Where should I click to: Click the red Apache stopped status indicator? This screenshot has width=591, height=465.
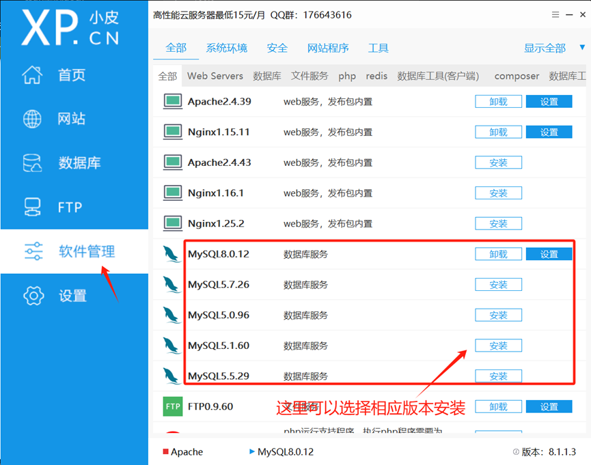pos(165,451)
